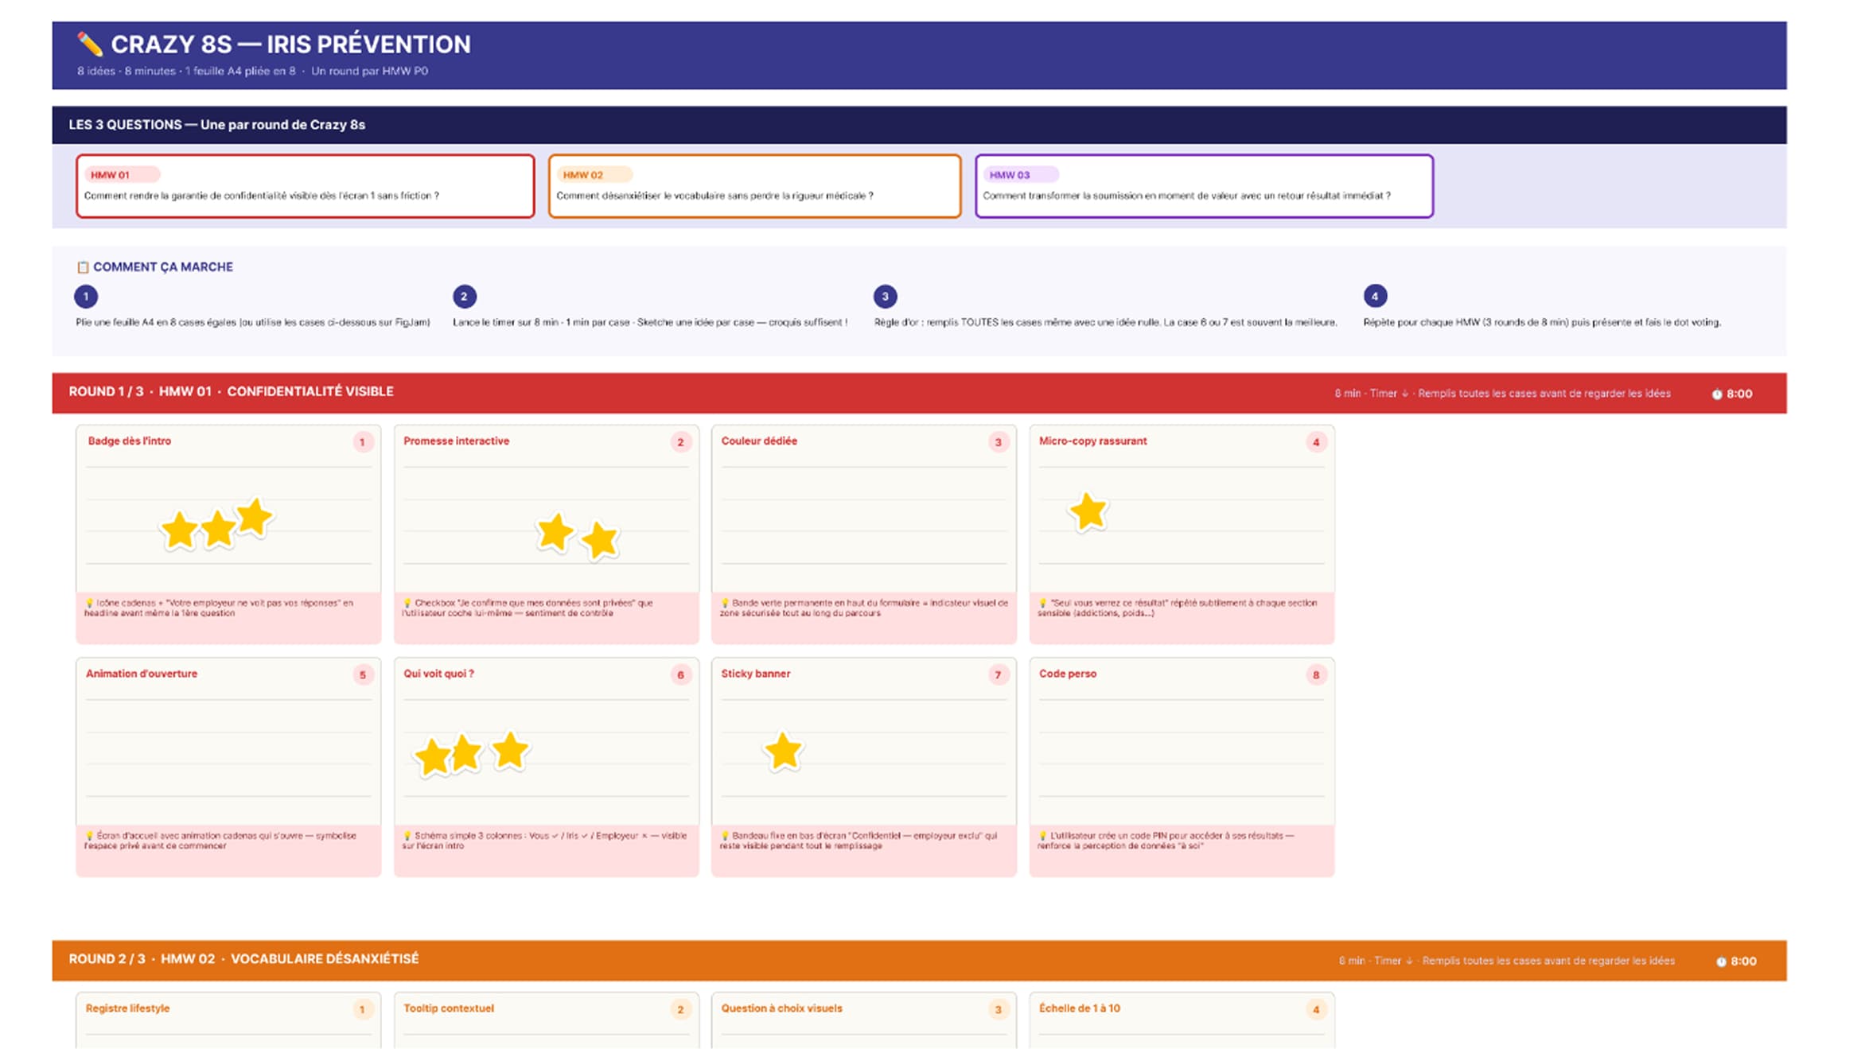
Task: Click the HMW 02 orange label tag
Action: [595, 175]
